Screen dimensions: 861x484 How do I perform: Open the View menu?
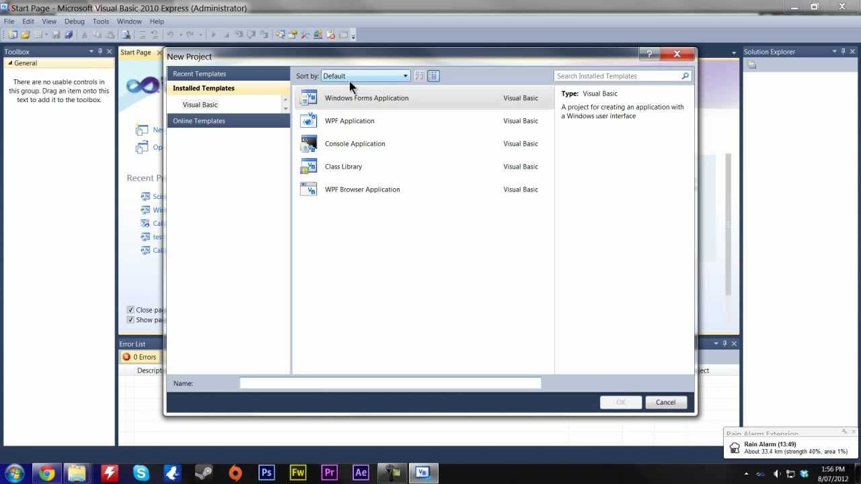pos(49,22)
